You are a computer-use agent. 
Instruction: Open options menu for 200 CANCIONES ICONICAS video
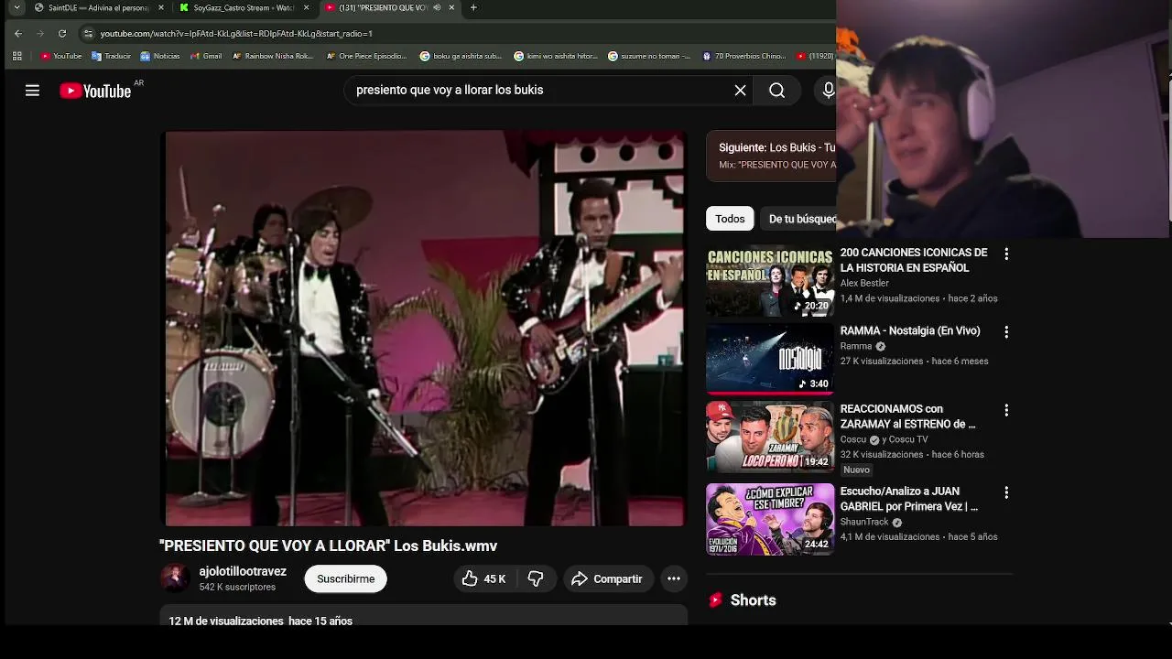tap(1006, 254)
